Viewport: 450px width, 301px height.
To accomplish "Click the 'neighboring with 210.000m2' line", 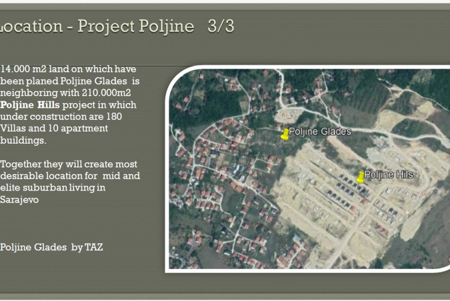I will coord(66,93).
